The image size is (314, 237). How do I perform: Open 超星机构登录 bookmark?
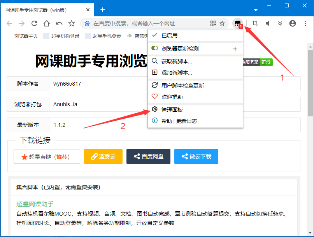61,36
